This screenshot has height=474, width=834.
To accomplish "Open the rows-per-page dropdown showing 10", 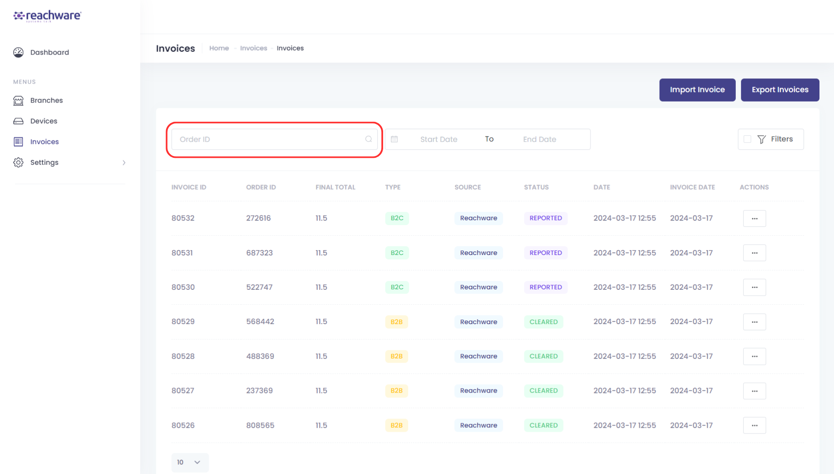I will click(190, 462).
